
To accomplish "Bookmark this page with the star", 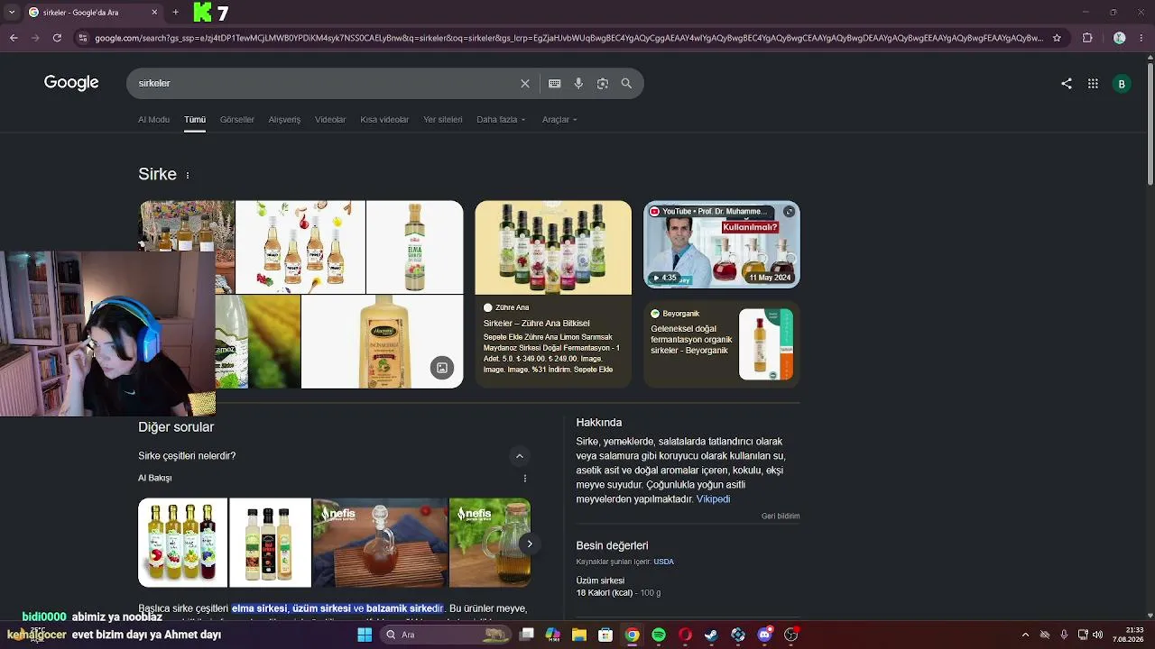I will pyautogui.click(x=1058, y=38).
